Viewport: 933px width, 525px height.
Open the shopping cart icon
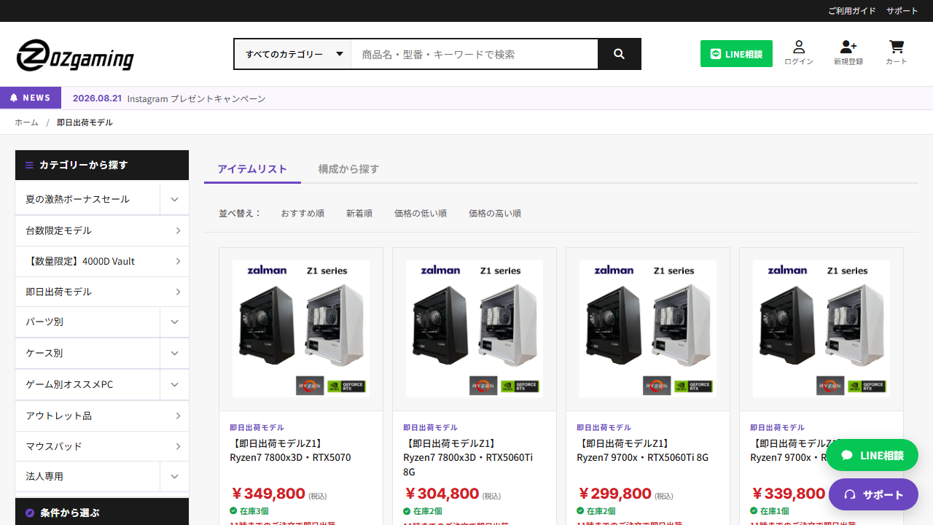[x=897, y=53]
